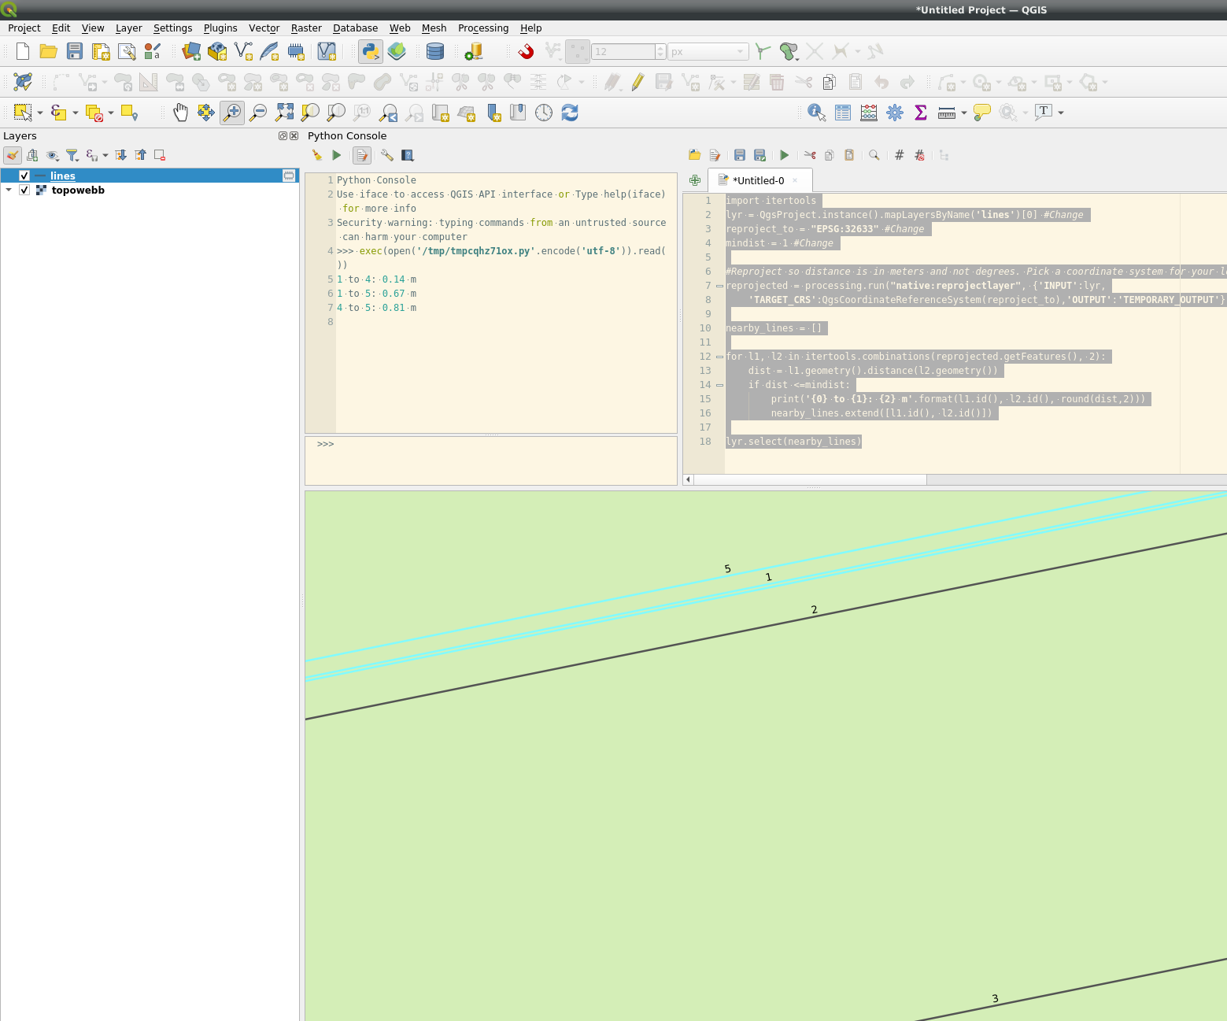
Task: Close the Layers panel
Action: 294,135
